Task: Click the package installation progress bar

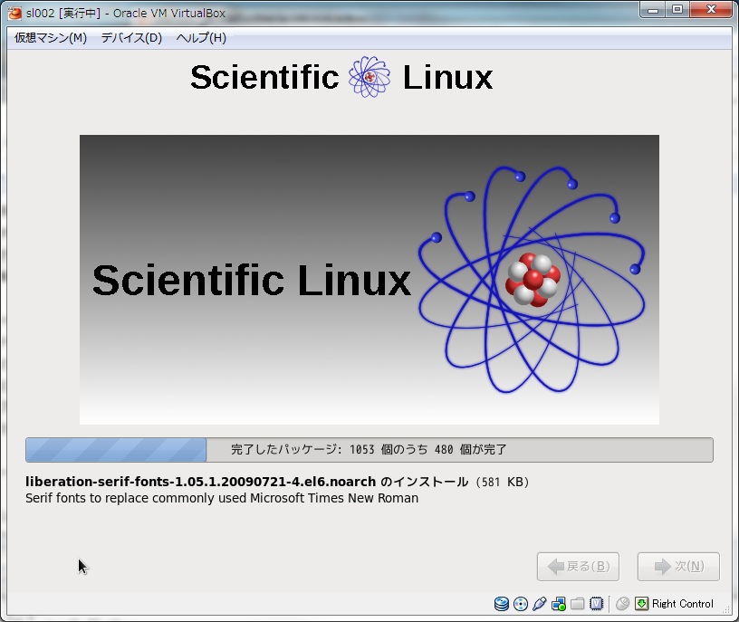Action: [x=369, y=450]
